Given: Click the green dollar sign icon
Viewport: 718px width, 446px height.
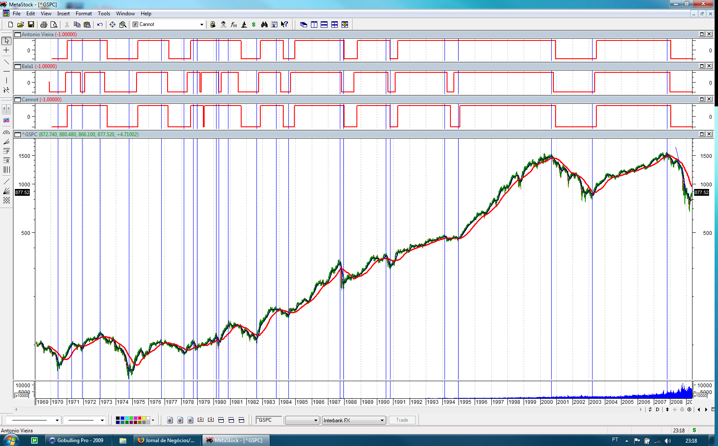Looking at the screenshot, I should coord(254,25).
